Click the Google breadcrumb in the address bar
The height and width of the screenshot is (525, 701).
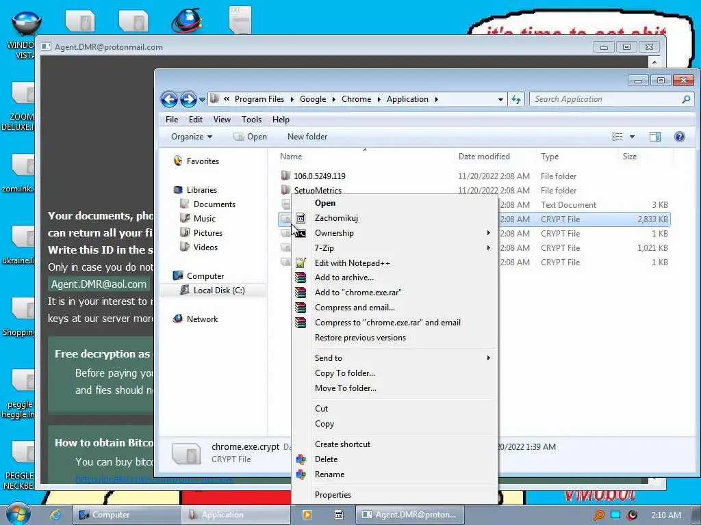pos(312,99)
